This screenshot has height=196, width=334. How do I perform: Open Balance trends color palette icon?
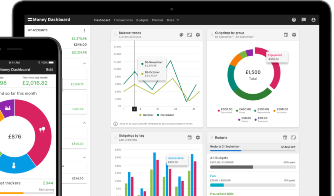point(181,35)
